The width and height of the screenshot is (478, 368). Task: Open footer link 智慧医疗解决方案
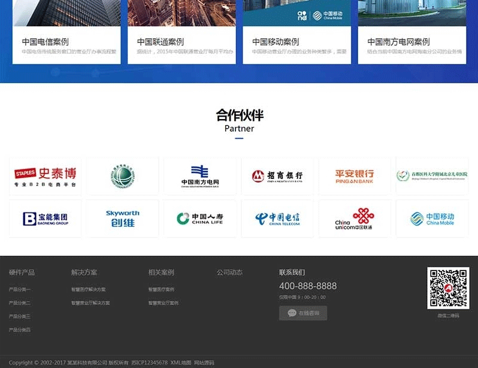coord(89,290)
